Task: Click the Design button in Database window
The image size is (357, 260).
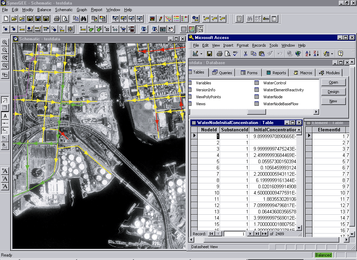Action: click(333, 92)
